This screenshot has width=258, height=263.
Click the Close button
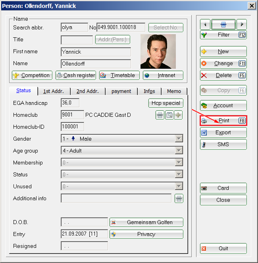(223, 200)
